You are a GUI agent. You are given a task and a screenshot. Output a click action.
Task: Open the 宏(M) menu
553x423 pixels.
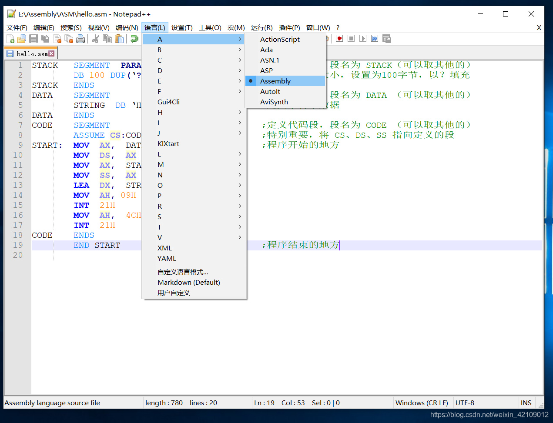(236, 27)
